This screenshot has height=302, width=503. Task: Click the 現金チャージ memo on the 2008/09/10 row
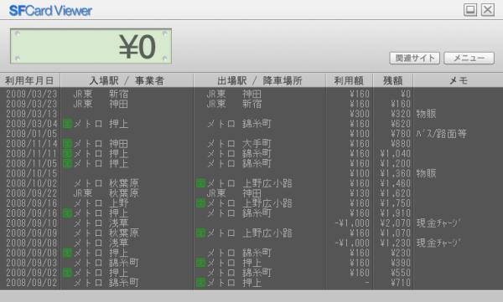click(438, 223)
